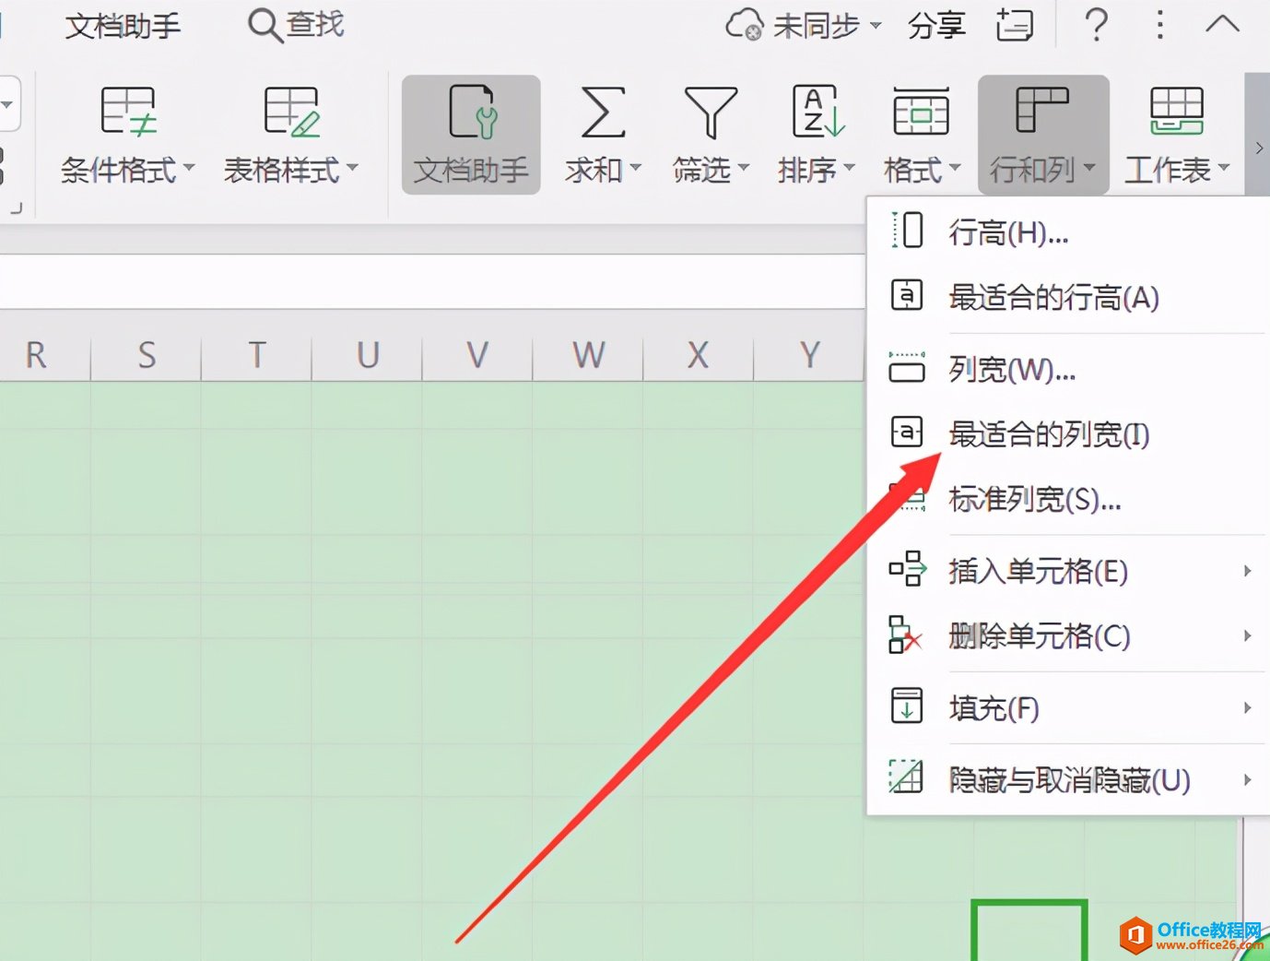This screenshot has width=1270, height=961.
Task: Click the 查找 magnifier search icon
Action: click(x=265, y=25)
